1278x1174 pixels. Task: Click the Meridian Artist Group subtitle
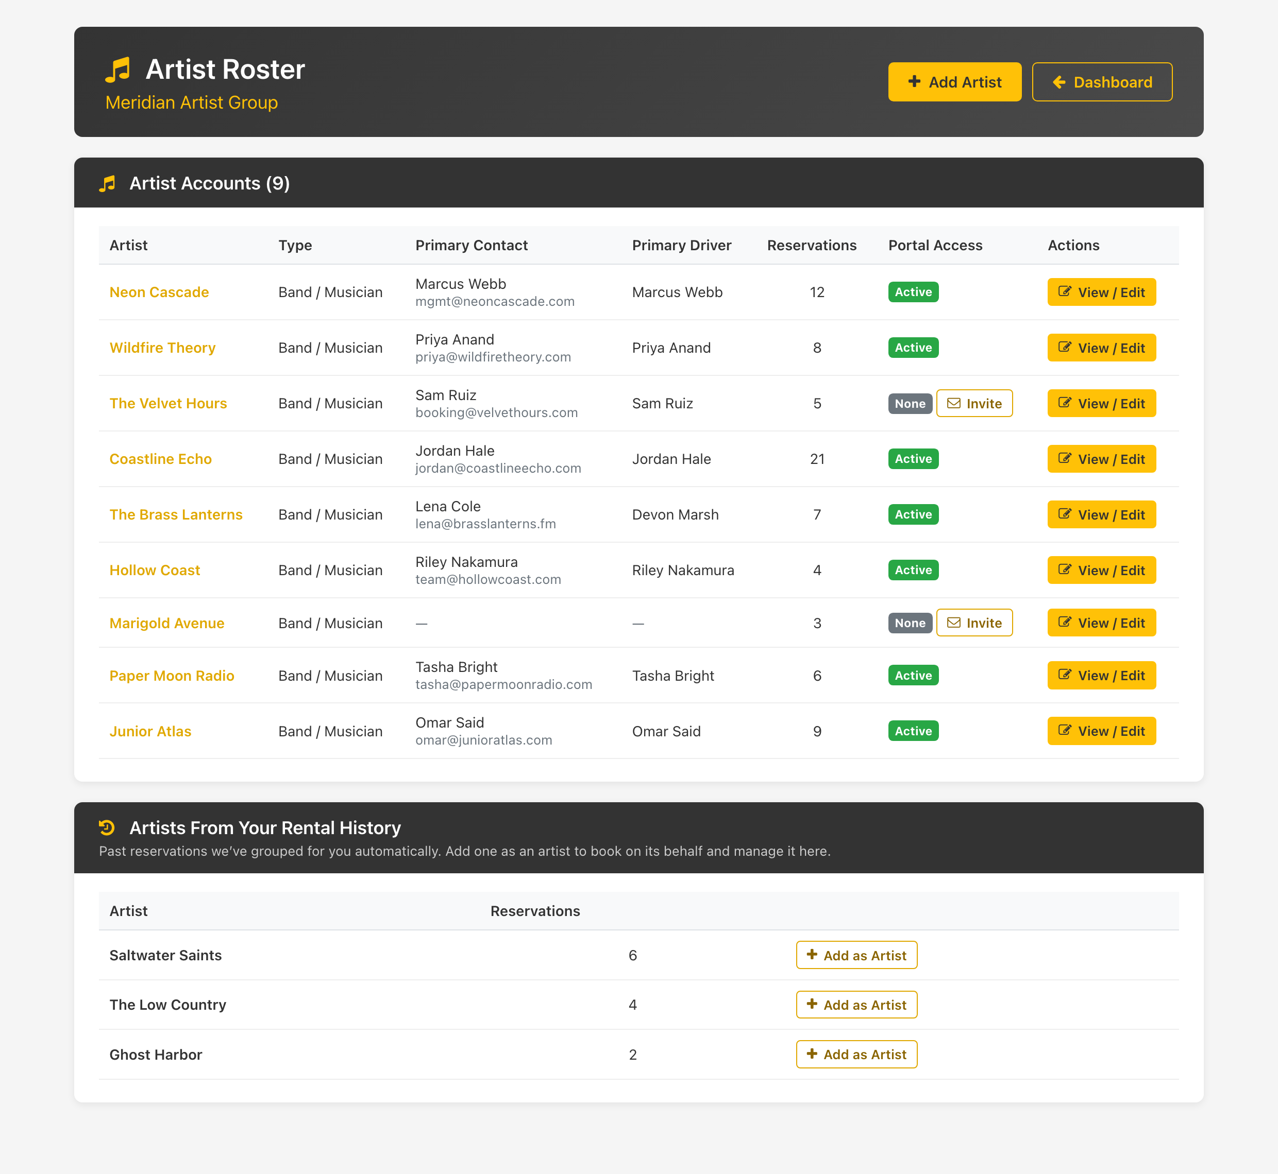tap(191, 102)
